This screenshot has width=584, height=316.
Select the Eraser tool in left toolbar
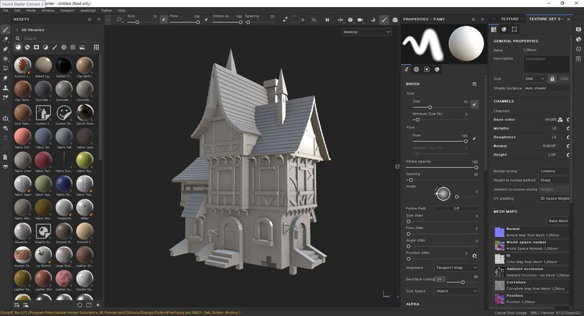point(5,39)
